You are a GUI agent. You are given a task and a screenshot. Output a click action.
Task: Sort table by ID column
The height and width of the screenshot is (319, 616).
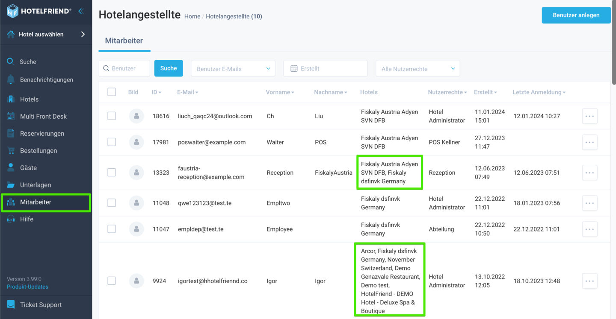click(157, 92)
